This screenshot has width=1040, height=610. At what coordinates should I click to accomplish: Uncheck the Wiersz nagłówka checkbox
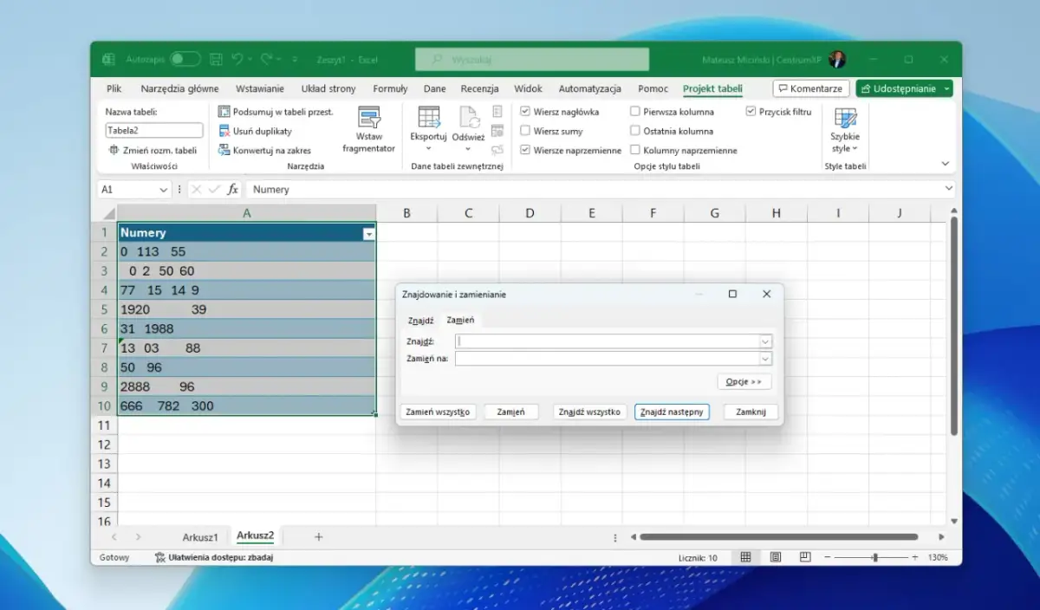[525, 112]
